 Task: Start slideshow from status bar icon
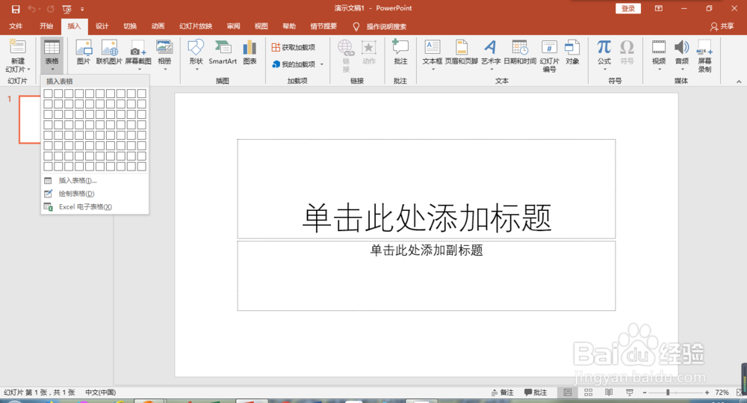tap(629, 393)
